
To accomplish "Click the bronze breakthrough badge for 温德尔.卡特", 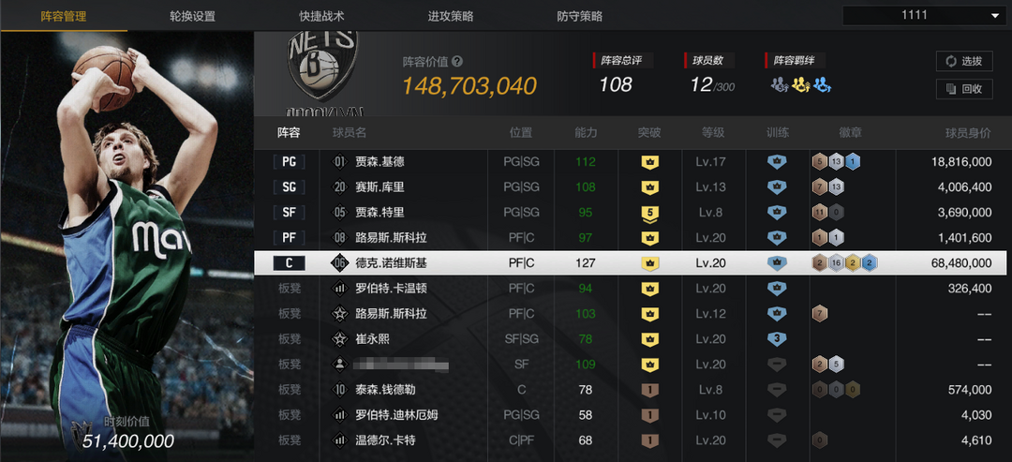I will [649, 441].
